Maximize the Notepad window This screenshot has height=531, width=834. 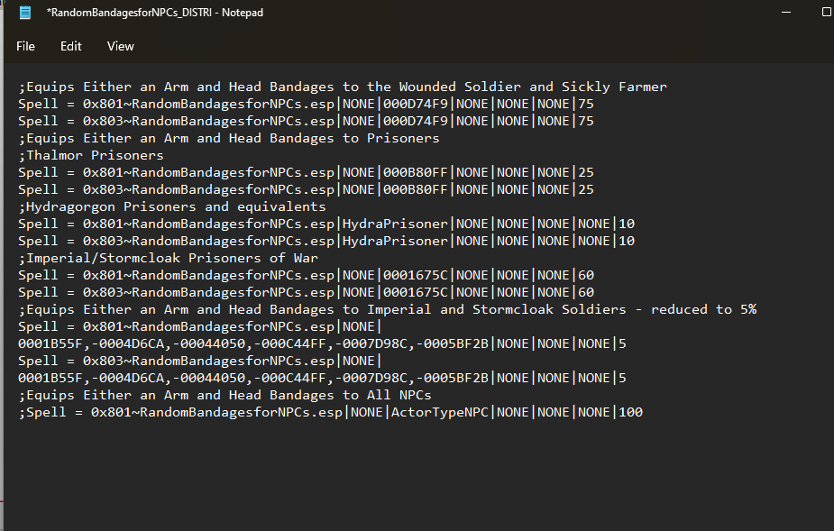pyautogui.click(x=827, y=13)
